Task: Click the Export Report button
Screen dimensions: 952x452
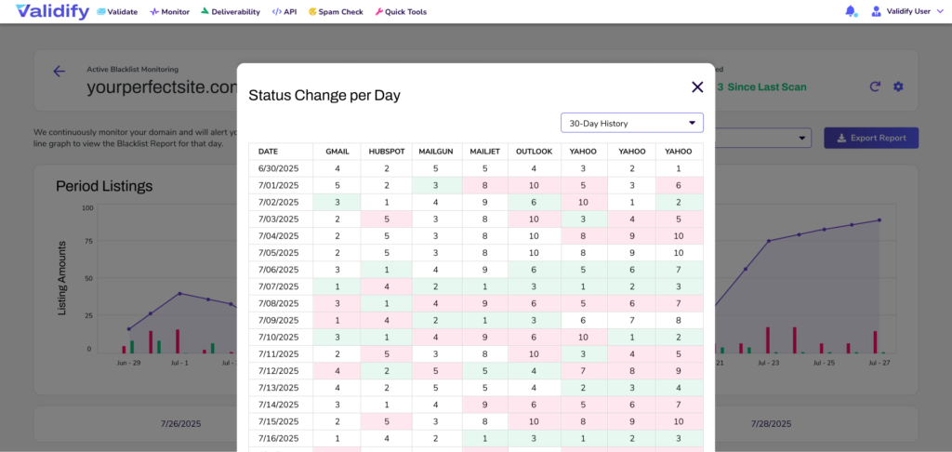Action: point(871,139)
